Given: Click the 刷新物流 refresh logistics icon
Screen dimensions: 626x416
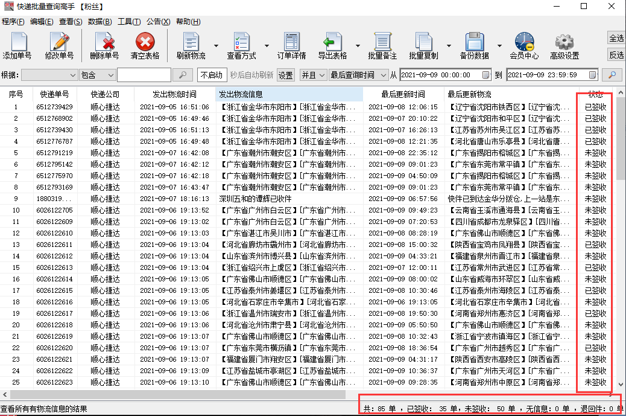Looking at the screenshot, I should pos(190,45).
